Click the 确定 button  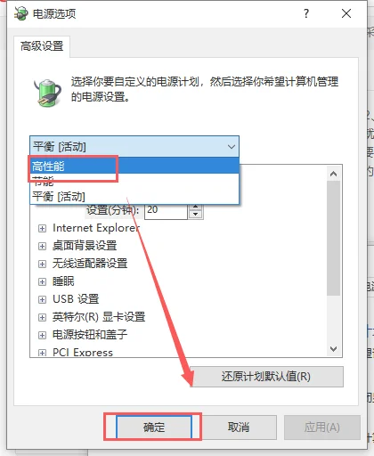coord(154,427)
